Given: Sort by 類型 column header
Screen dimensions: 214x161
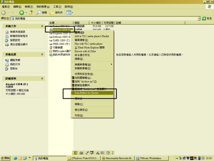Looking at the screenshot, I should (81, 23).
